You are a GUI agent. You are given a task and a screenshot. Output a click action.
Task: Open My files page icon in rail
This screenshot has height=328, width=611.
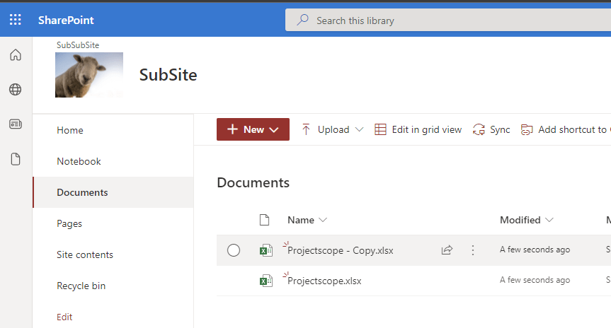pyautogui.click(x=16, y=159)
